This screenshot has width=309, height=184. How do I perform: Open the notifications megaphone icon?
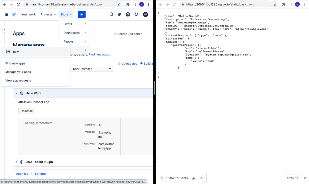pyautogui.click(x=119, y=14)
